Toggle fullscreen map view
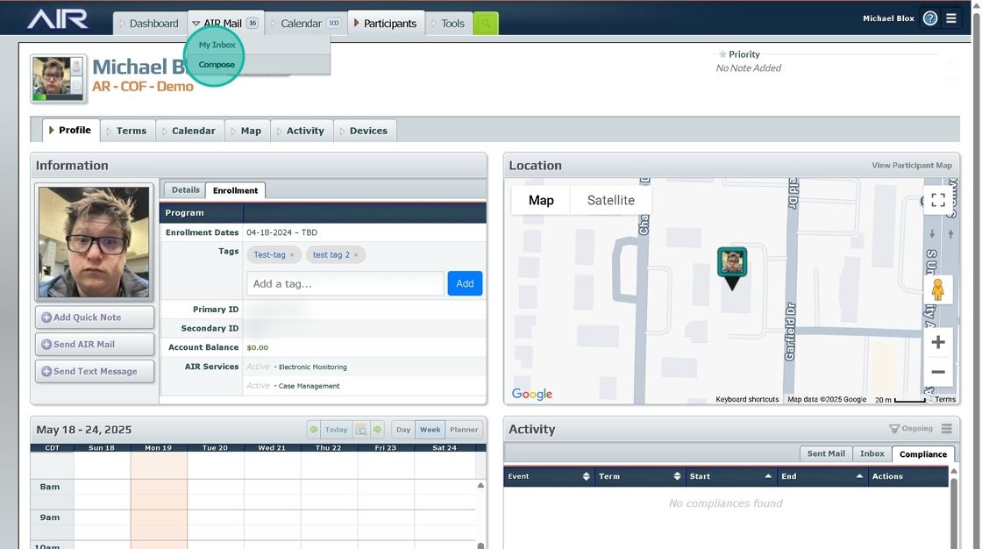This screenshot has width=982, height=549. click(937, 200)
